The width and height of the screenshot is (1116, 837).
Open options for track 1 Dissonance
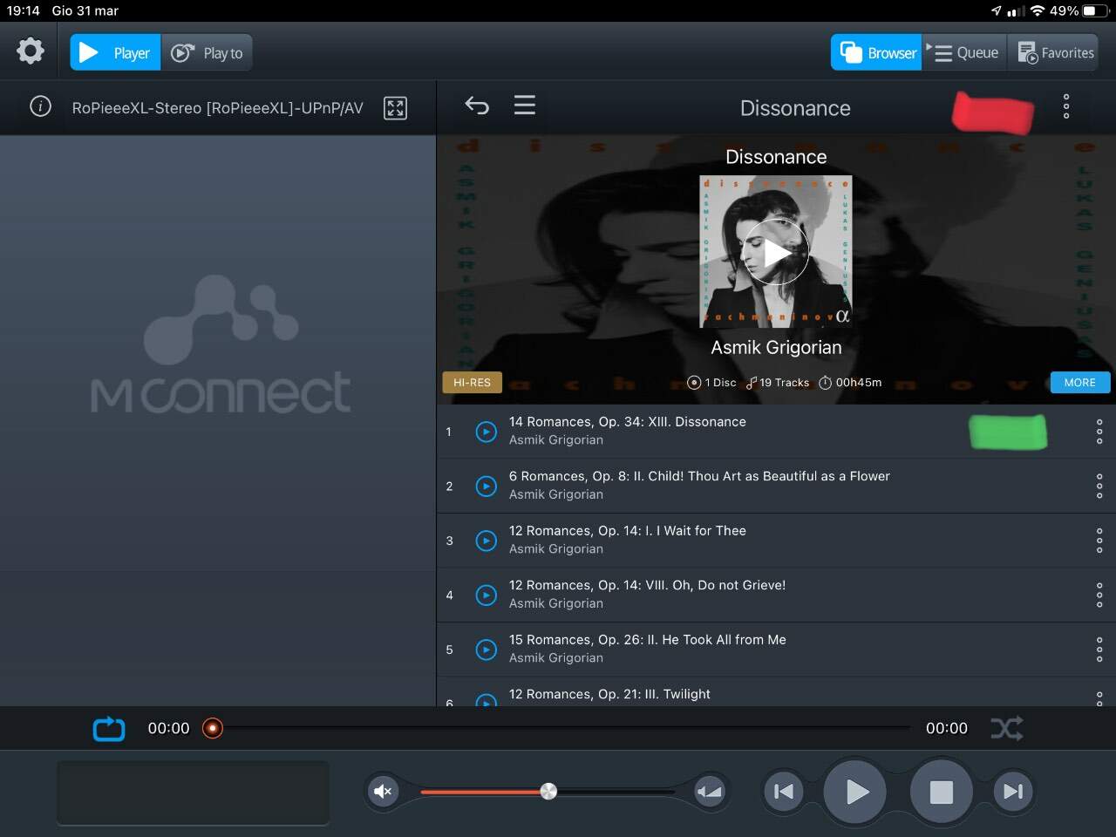(x=1099, y=432)
